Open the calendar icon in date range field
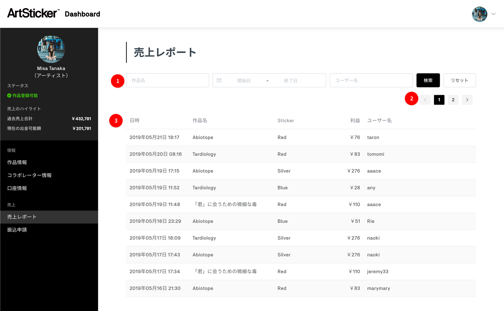This screenshot has height=311, width=504. click(219, 80)
